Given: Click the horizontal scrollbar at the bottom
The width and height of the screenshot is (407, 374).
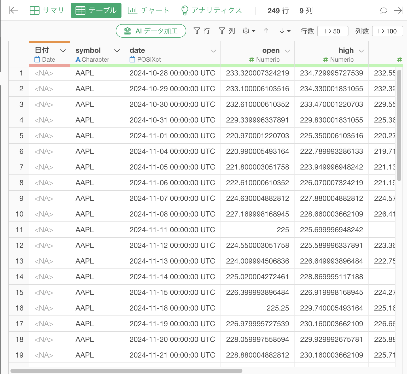Looking at the screenshot, I should pos(126,371).
